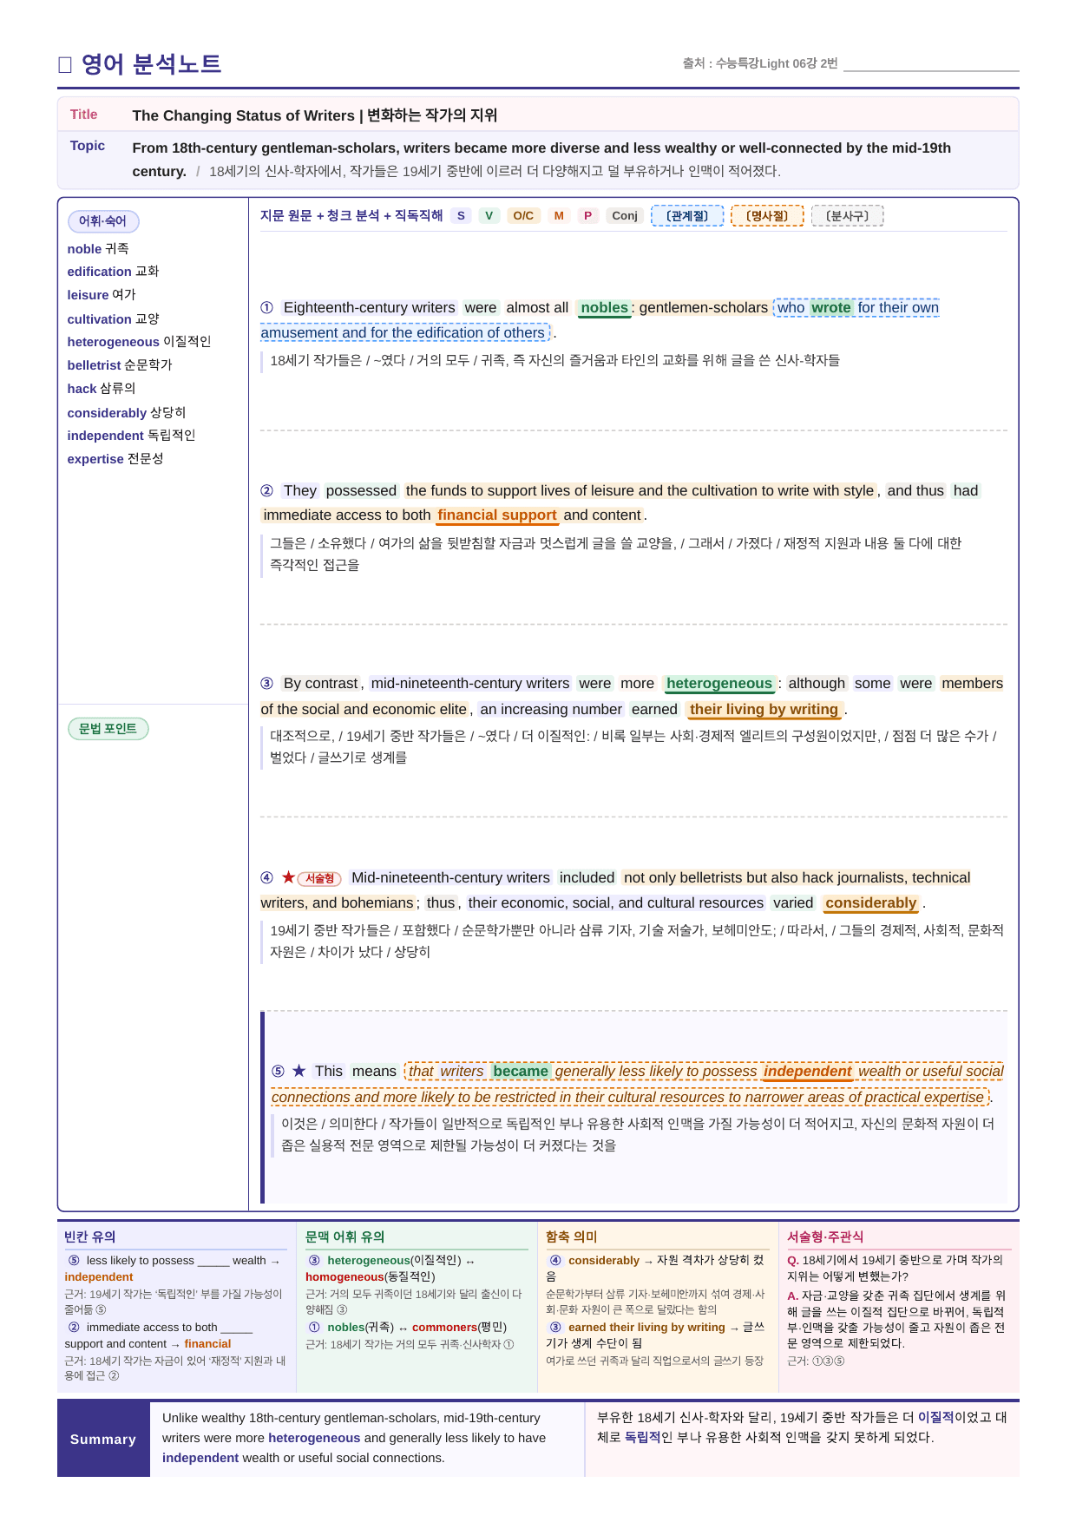This screenshot has height=1522, width=1076.
Task: Click the 문맥 어휘 유의 section header
Action: coord(344,1237)
